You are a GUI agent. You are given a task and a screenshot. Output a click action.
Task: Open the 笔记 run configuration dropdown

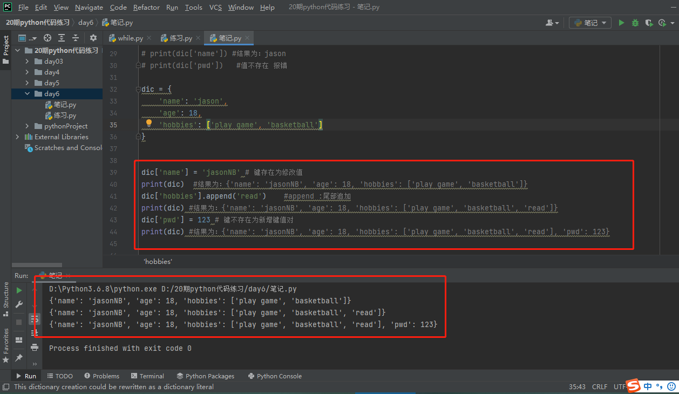(x=590, y=23)
